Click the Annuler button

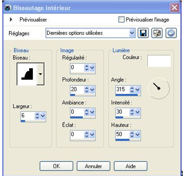93,166
